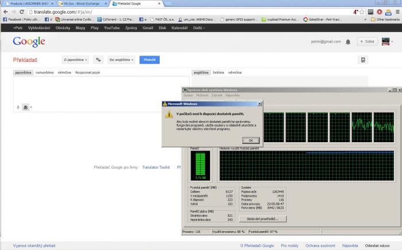Image resolution: width=402 pixels, height=250 pixels.
Task: Open Gmail in the Google bar
Action: pyautogui.click(x=148, y=28)
